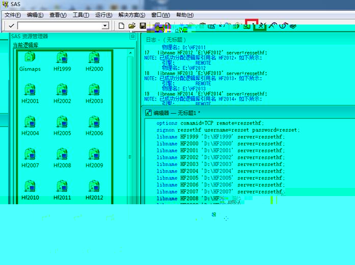Click the log text '物理名: D:\HF2011'
Image resolution: width=355 pixels, height=265 pixels.
[184, 47]
